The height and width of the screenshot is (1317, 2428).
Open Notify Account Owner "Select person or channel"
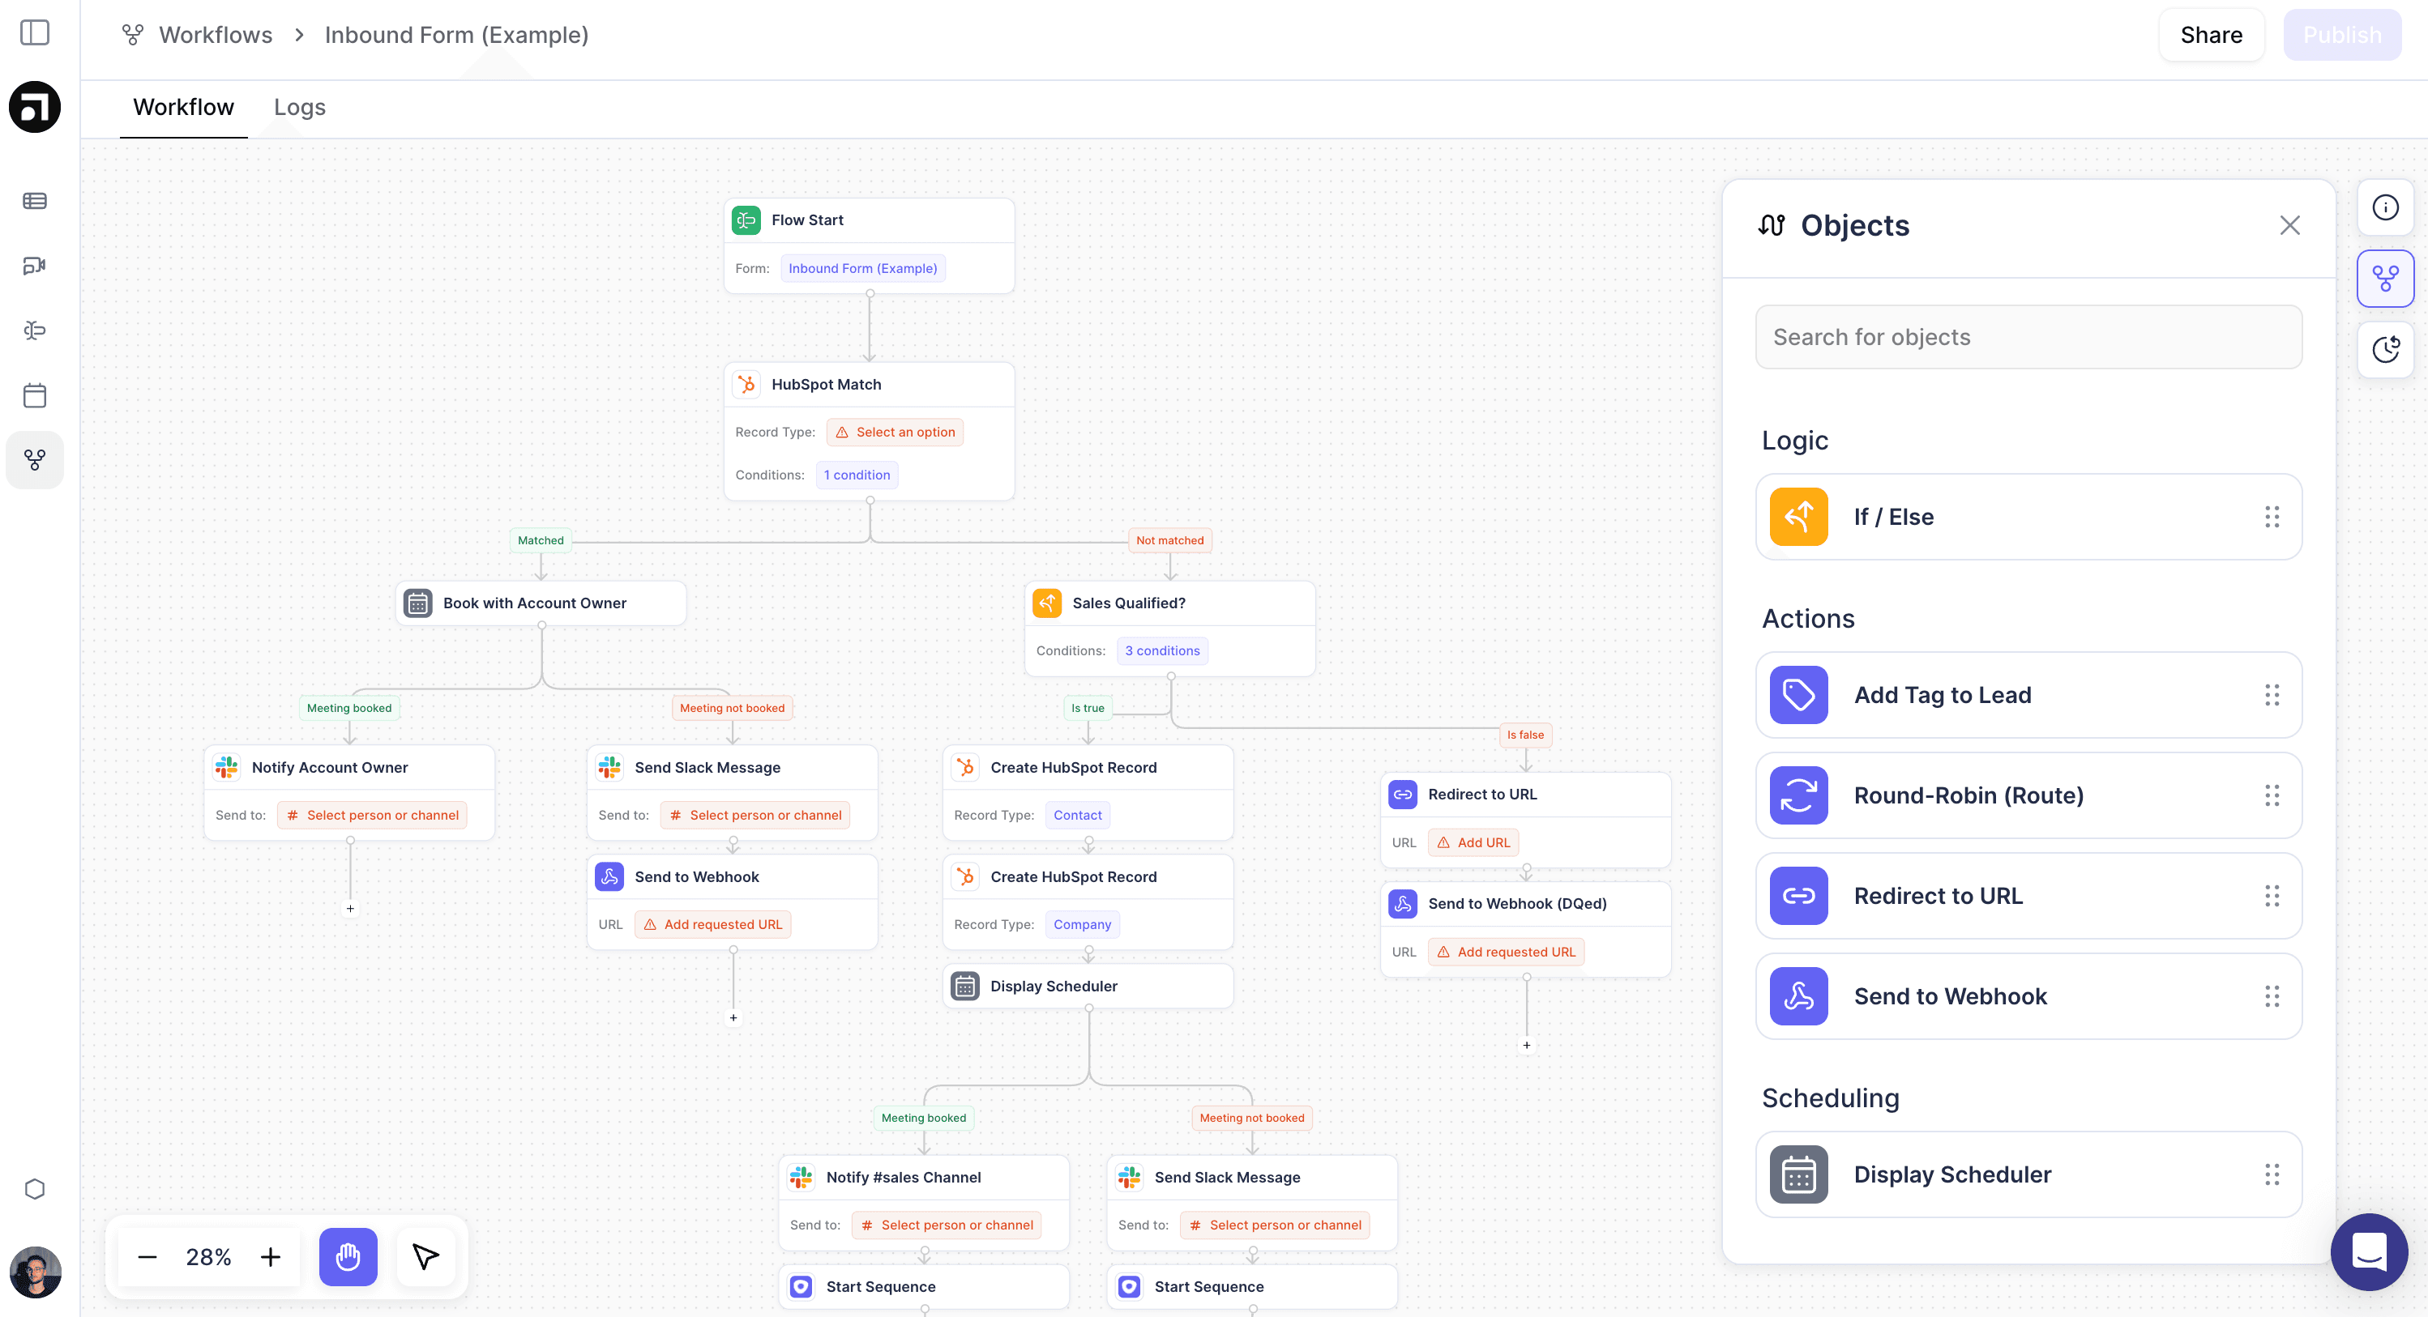(x=372, y=815)
